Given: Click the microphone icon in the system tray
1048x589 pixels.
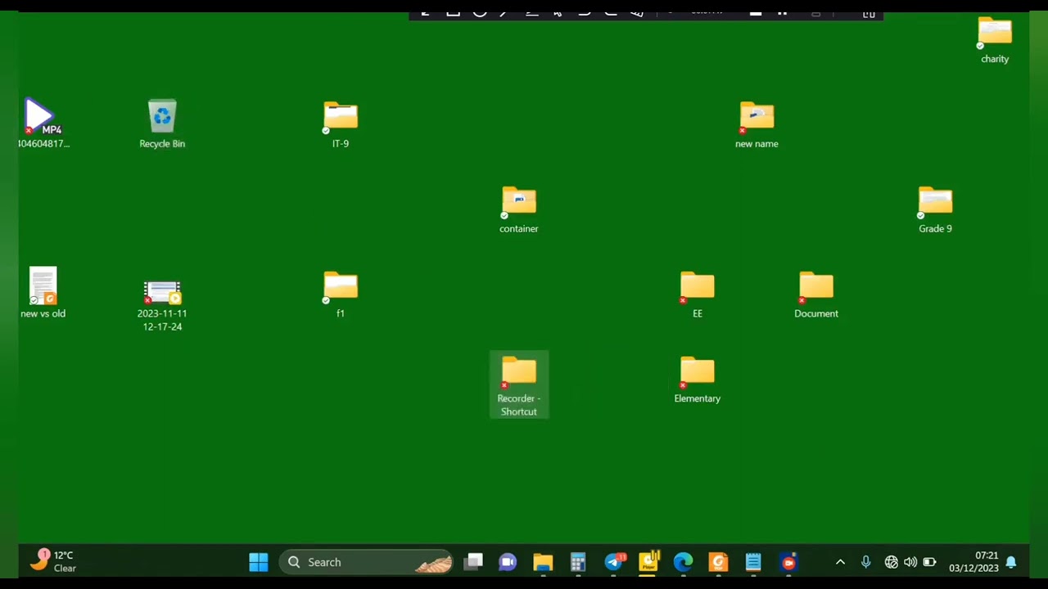Looking at the screenshot, I should click(x=865, y=562).
